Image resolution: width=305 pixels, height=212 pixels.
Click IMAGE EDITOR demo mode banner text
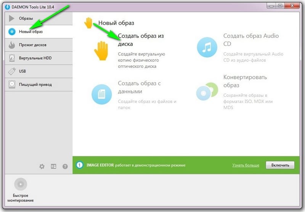[136, 165]
